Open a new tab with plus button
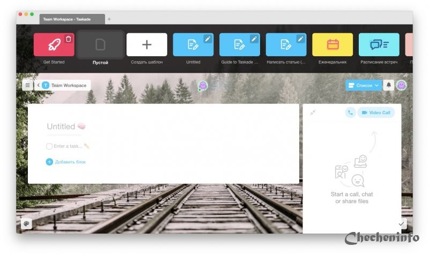The width and height of the screenshot is (429, 255). click(109, 19)
